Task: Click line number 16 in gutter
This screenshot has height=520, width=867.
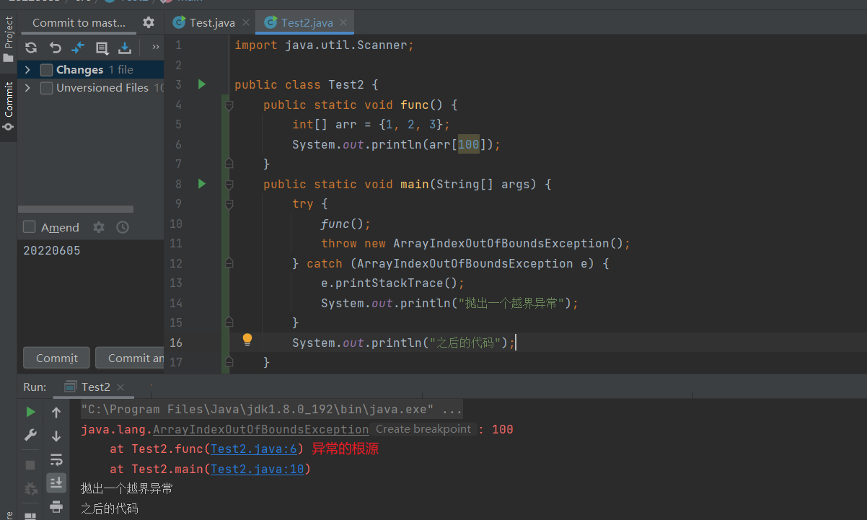Action: click(177, 343)
